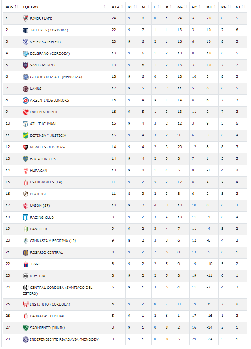The image size is (251, 349).
Task: Click the Boca Juniors crest icon
Action: [25, 159]
